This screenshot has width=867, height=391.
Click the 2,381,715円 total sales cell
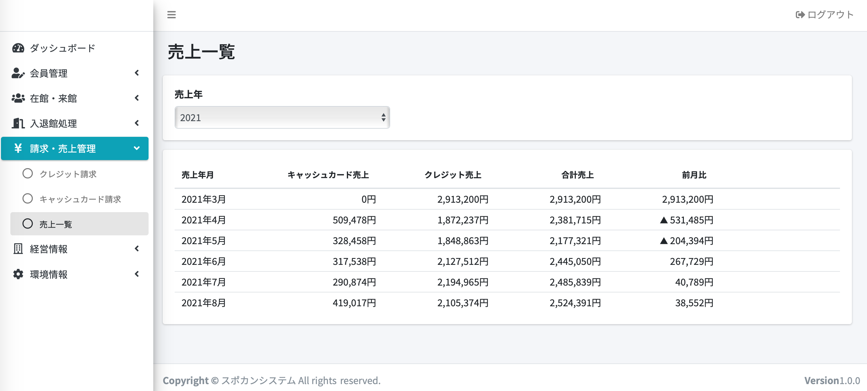click(x=575, y=220)
